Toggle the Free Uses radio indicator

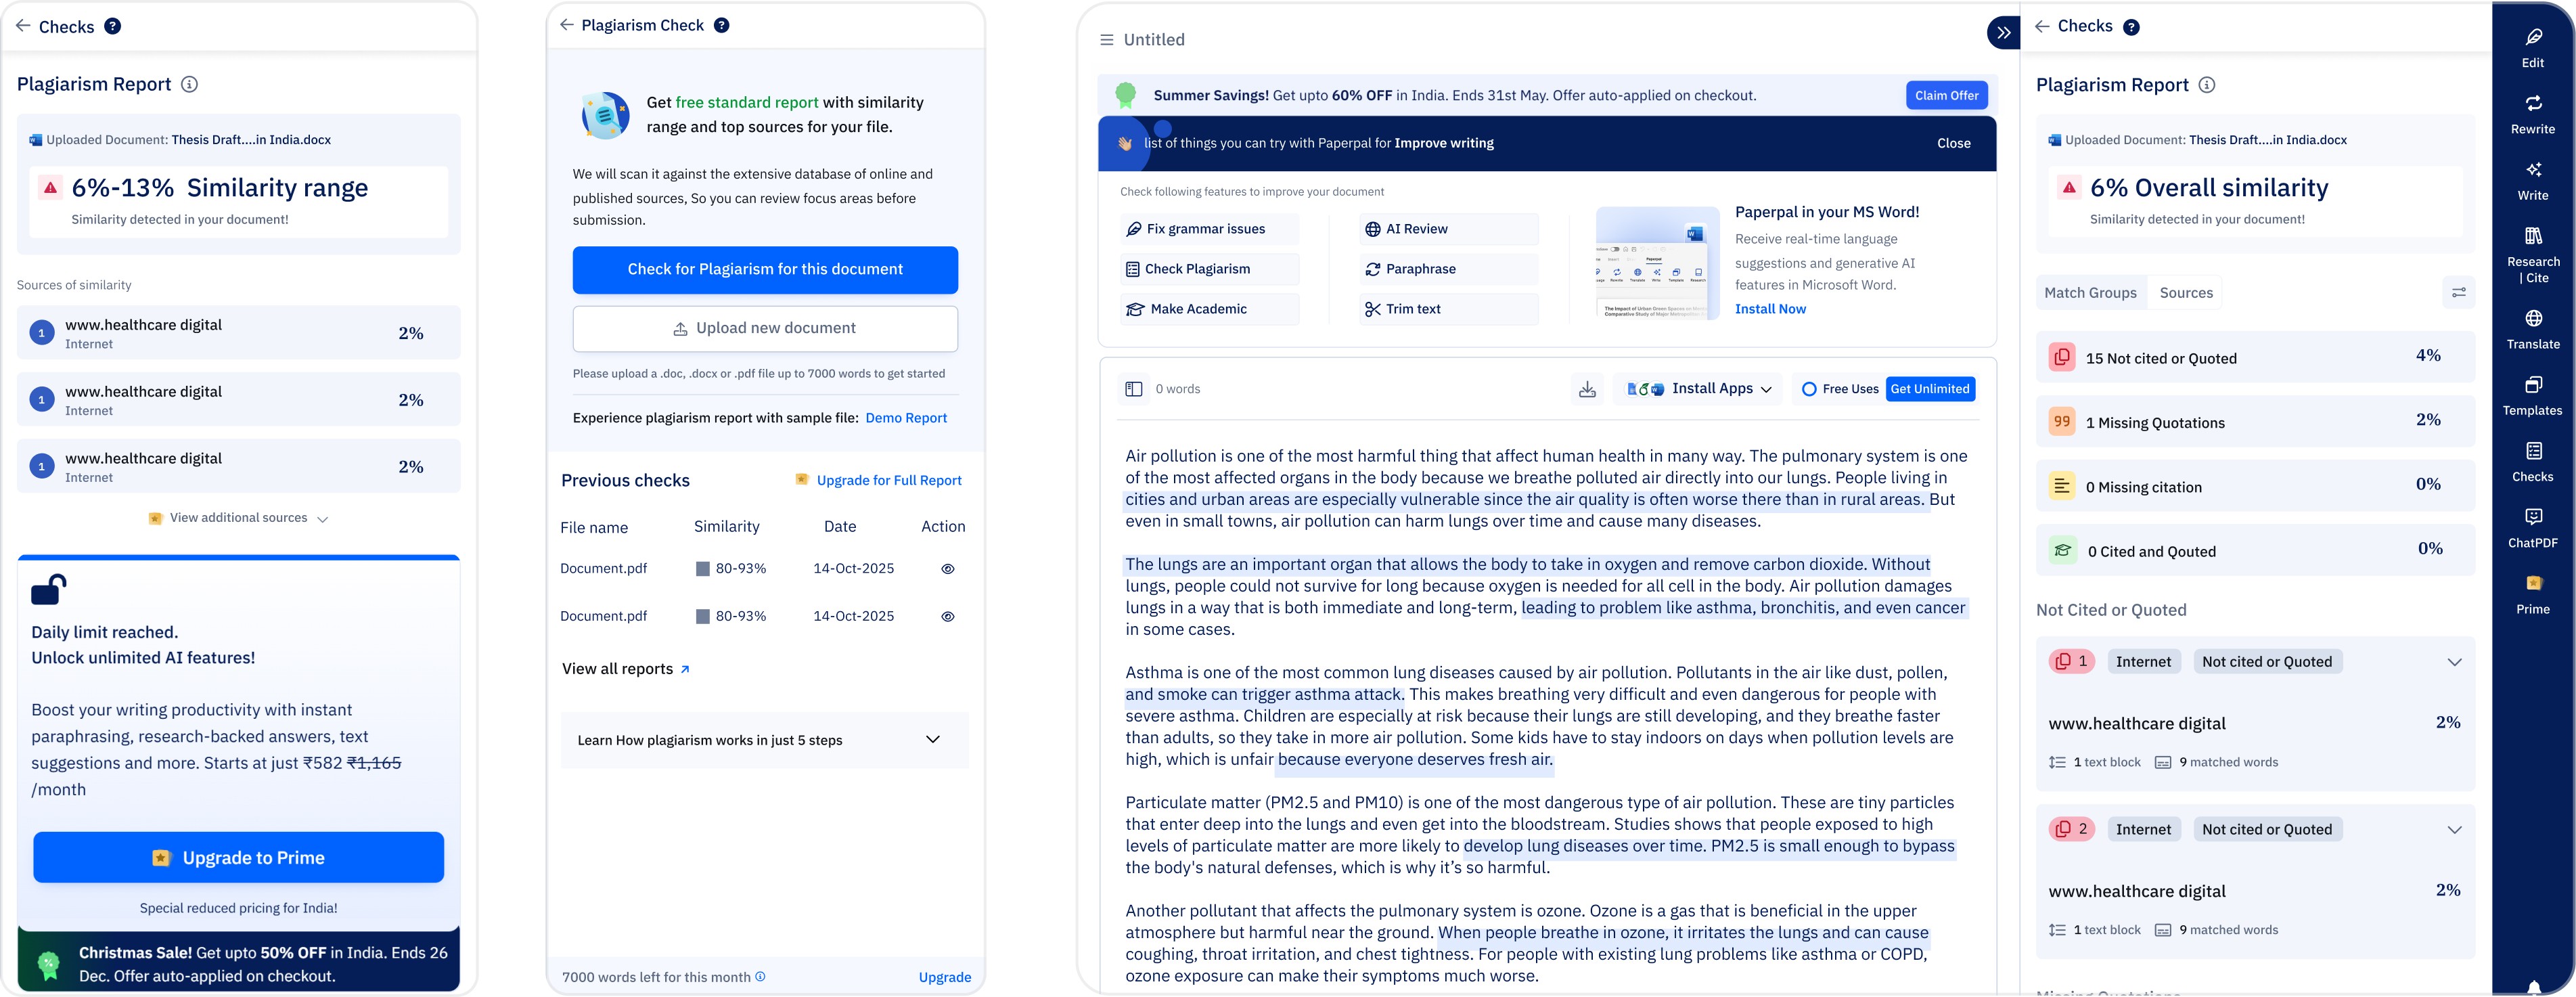[1808, 389]
